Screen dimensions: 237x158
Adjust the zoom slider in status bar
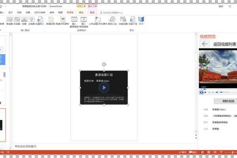pyautogui.click(x=233, y=152)
